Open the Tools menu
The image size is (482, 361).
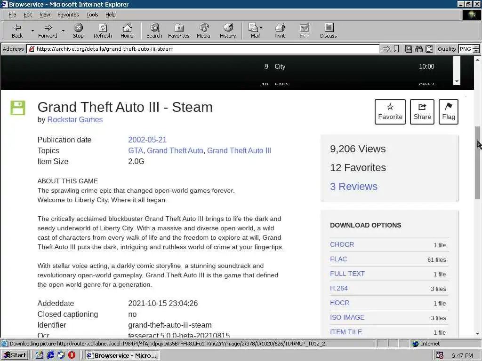92,15
